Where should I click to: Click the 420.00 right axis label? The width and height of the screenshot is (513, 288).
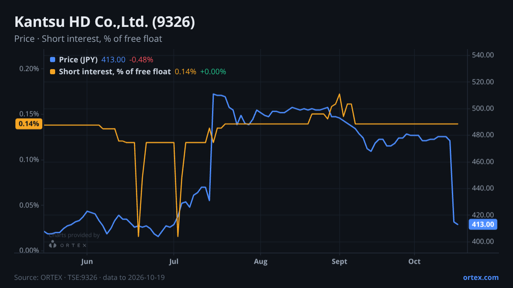[x=483, y=215]
